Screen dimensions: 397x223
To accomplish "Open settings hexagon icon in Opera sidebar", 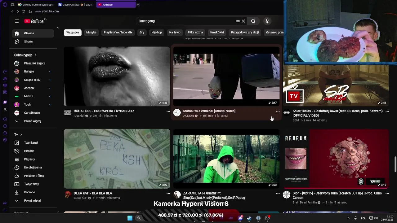I will click(x=5, y=140).
